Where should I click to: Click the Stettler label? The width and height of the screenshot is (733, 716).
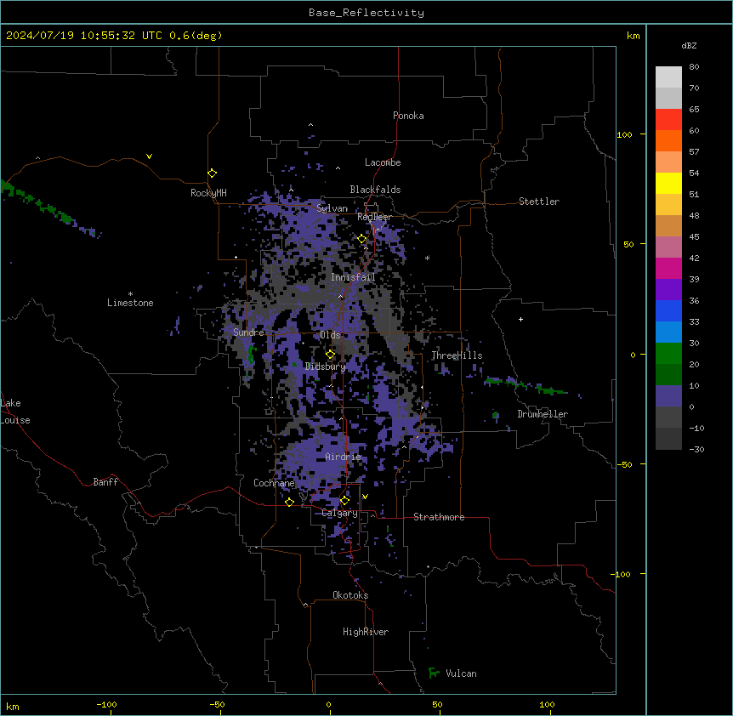click(x=539, y=202)
